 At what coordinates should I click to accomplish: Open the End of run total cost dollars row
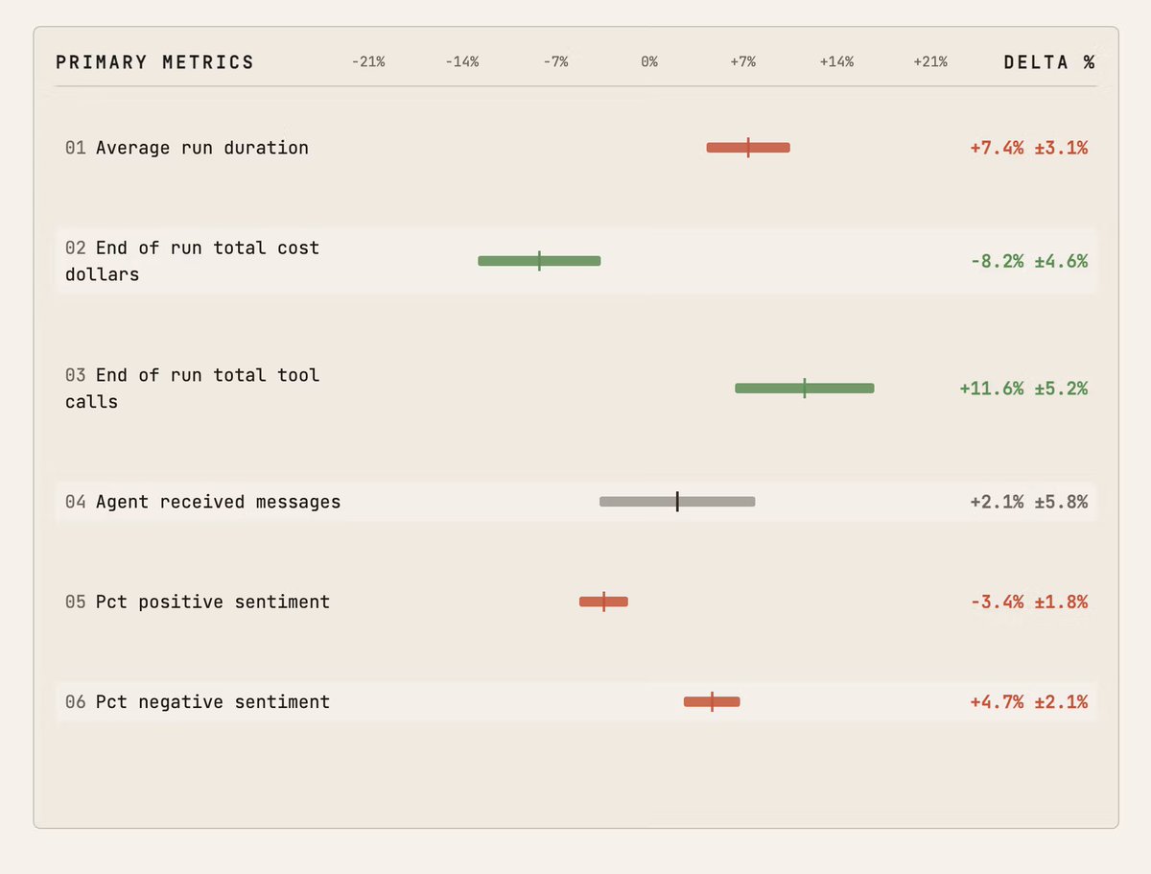point(575,261)
